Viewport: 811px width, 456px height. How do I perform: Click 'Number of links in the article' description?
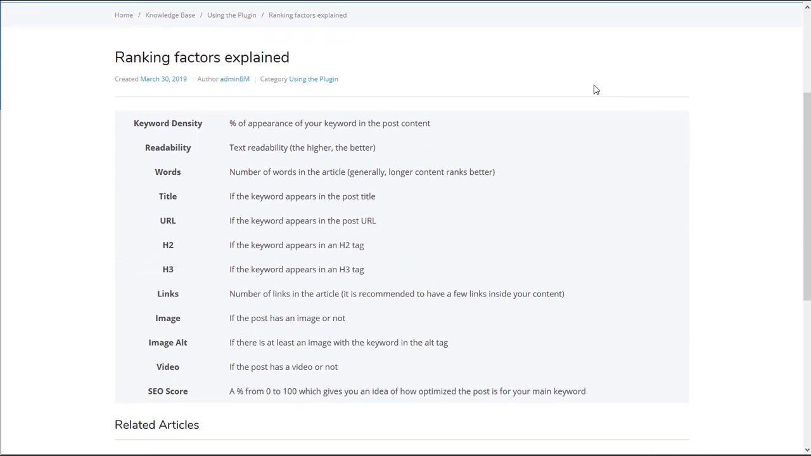click(397, 294)
